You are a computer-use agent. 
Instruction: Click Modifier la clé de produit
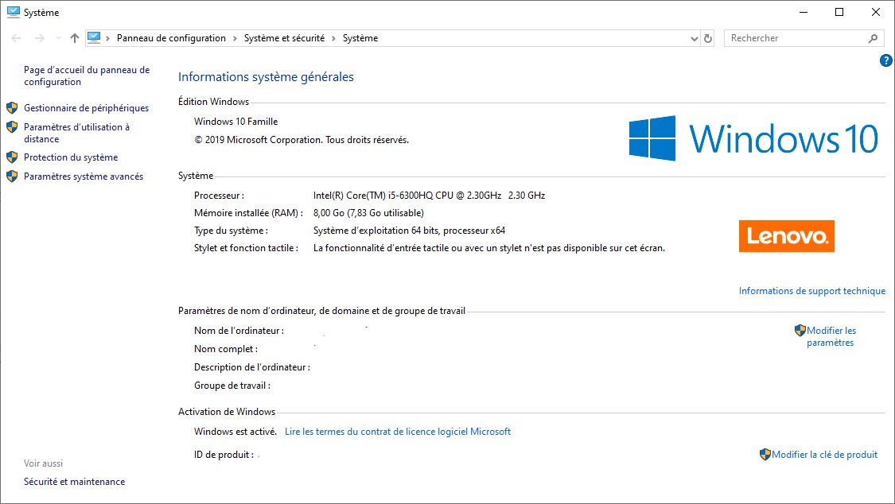825,455
